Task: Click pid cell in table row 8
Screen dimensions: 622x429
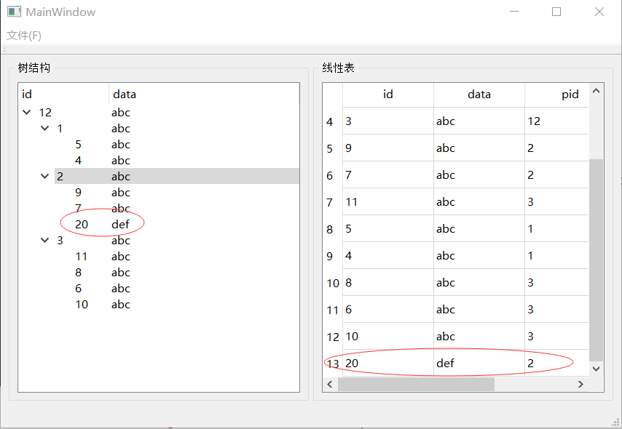Action: pyautogui.click(x=557, y=229)
